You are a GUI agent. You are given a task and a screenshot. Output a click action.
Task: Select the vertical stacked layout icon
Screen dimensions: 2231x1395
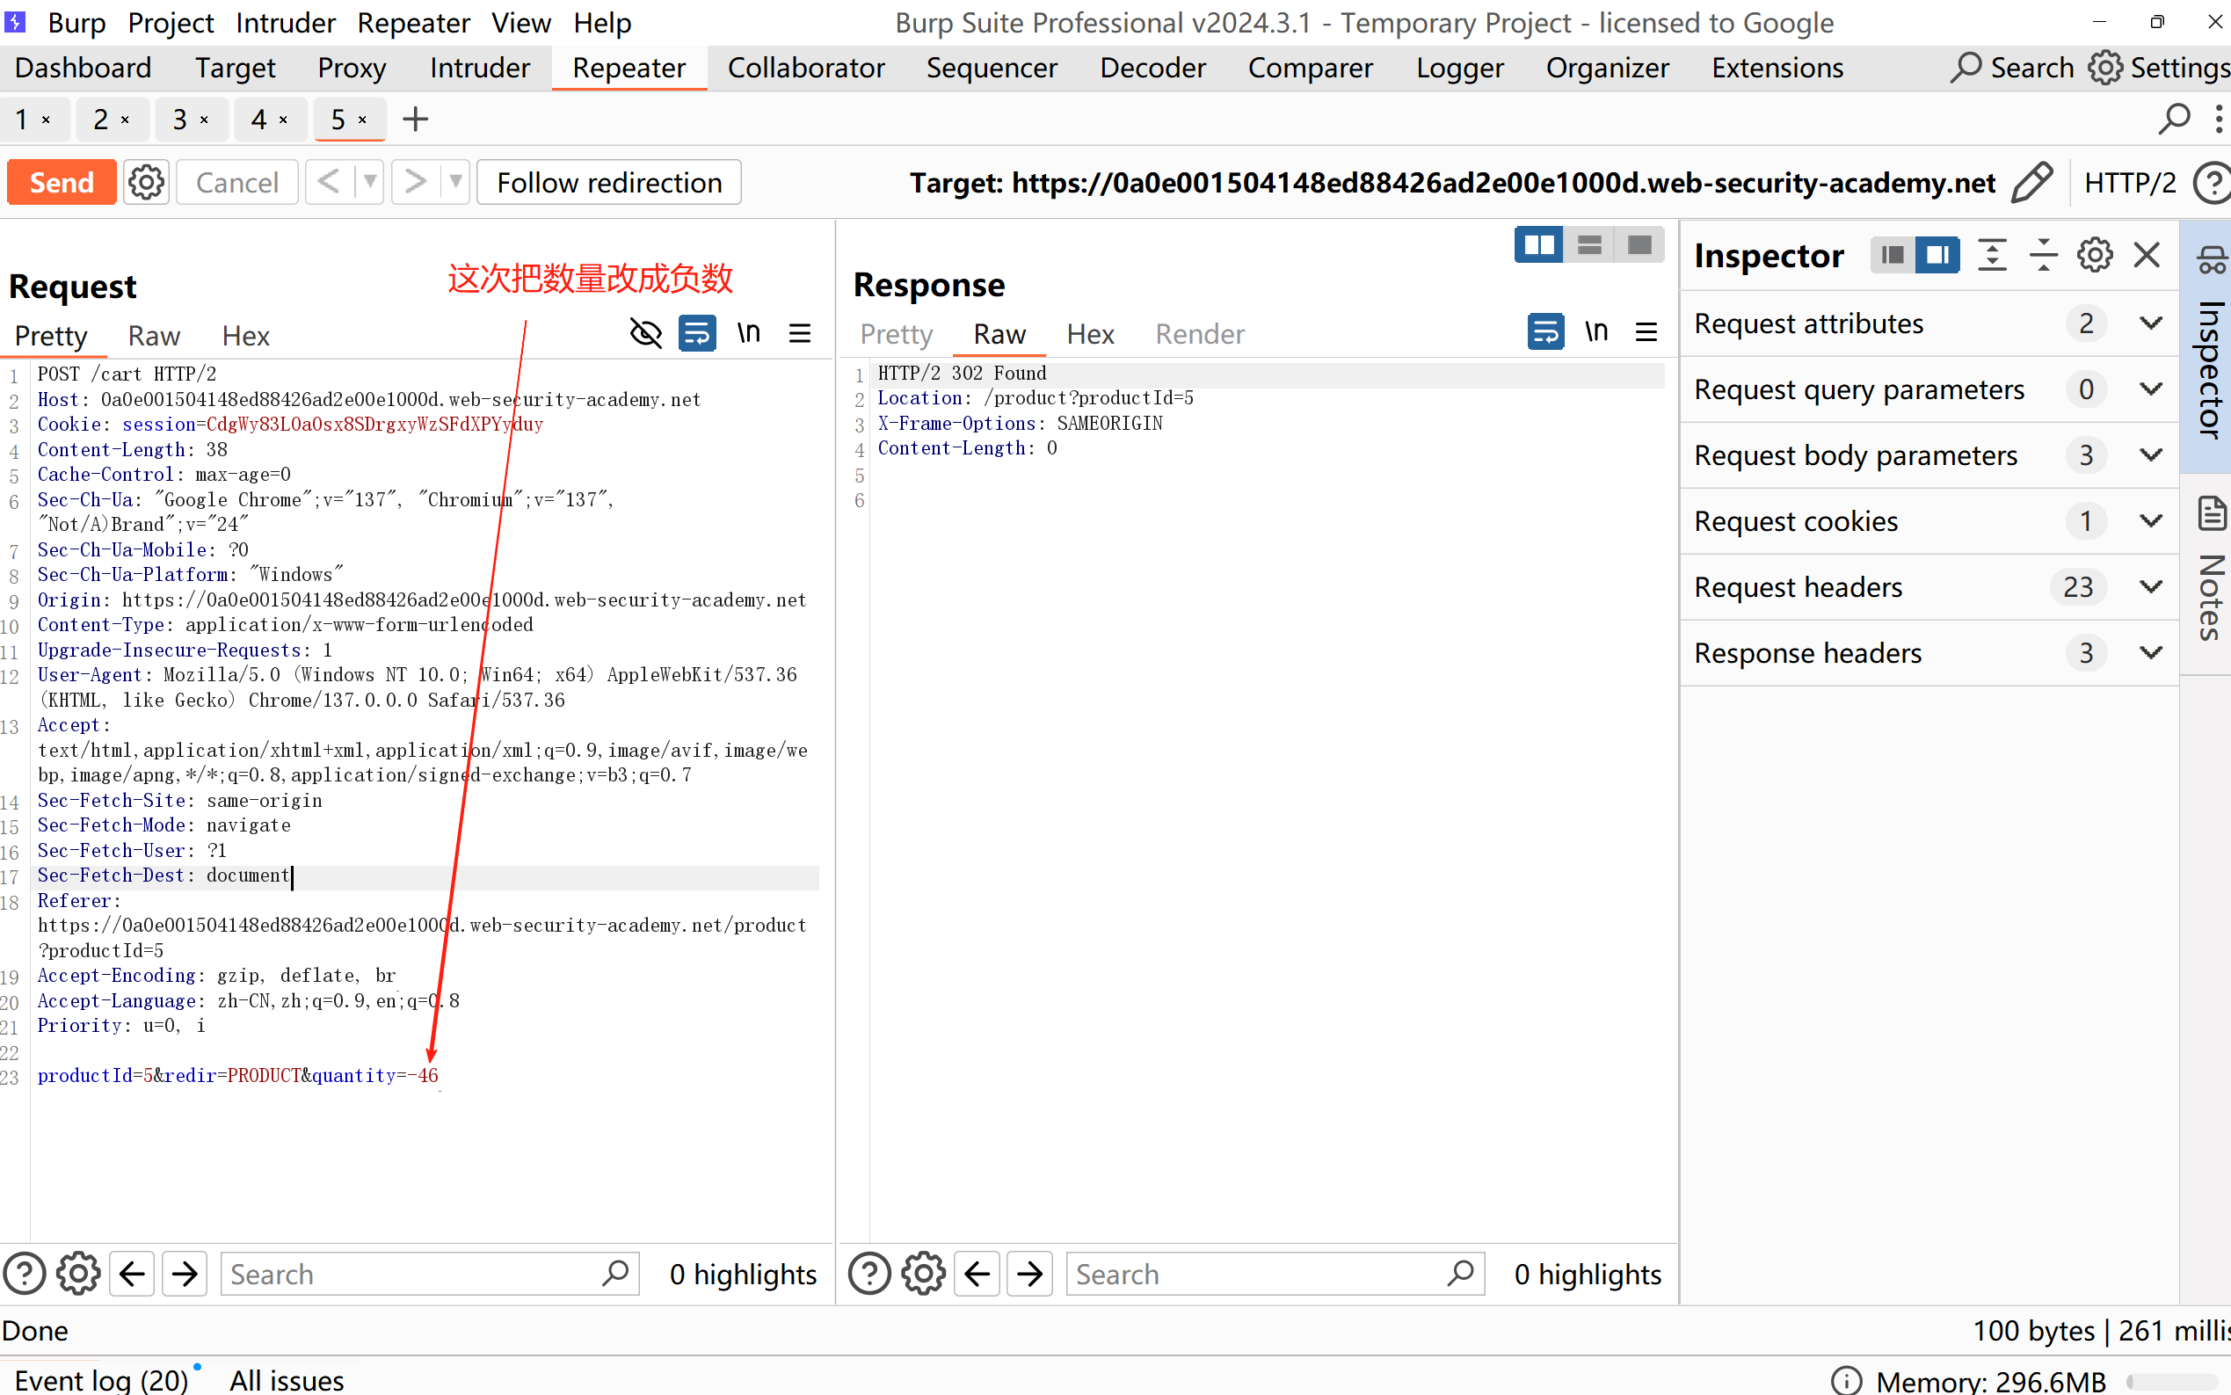(1588, 244)
